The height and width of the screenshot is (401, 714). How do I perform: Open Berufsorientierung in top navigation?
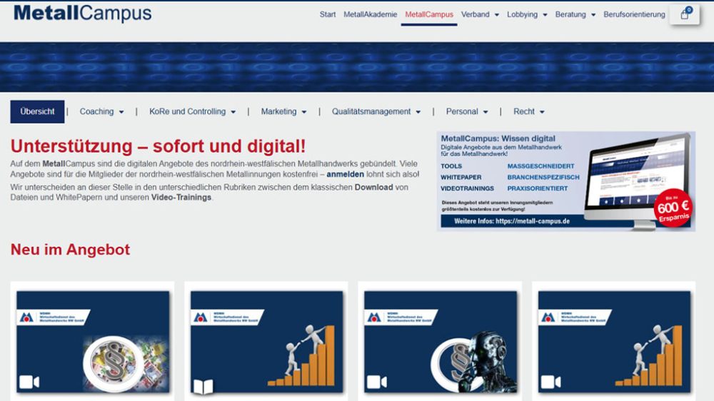[634, 14]
